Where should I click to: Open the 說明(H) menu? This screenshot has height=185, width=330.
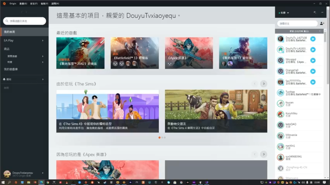point(55,4)
